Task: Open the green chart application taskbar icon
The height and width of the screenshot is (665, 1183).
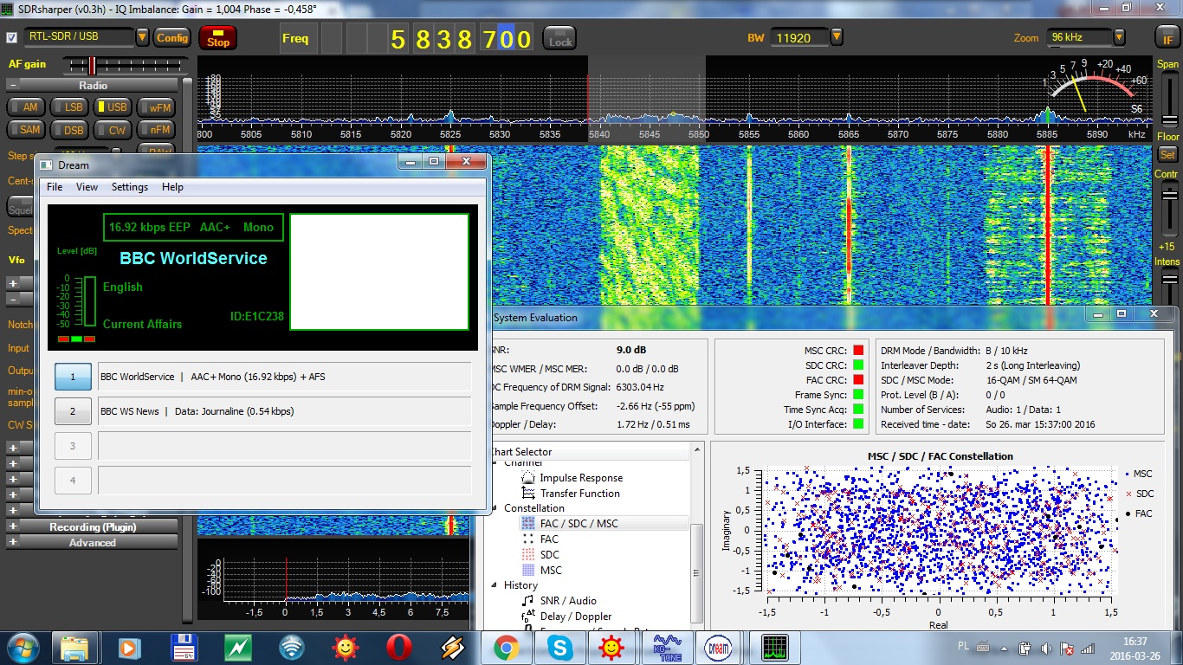Action: 237,647
